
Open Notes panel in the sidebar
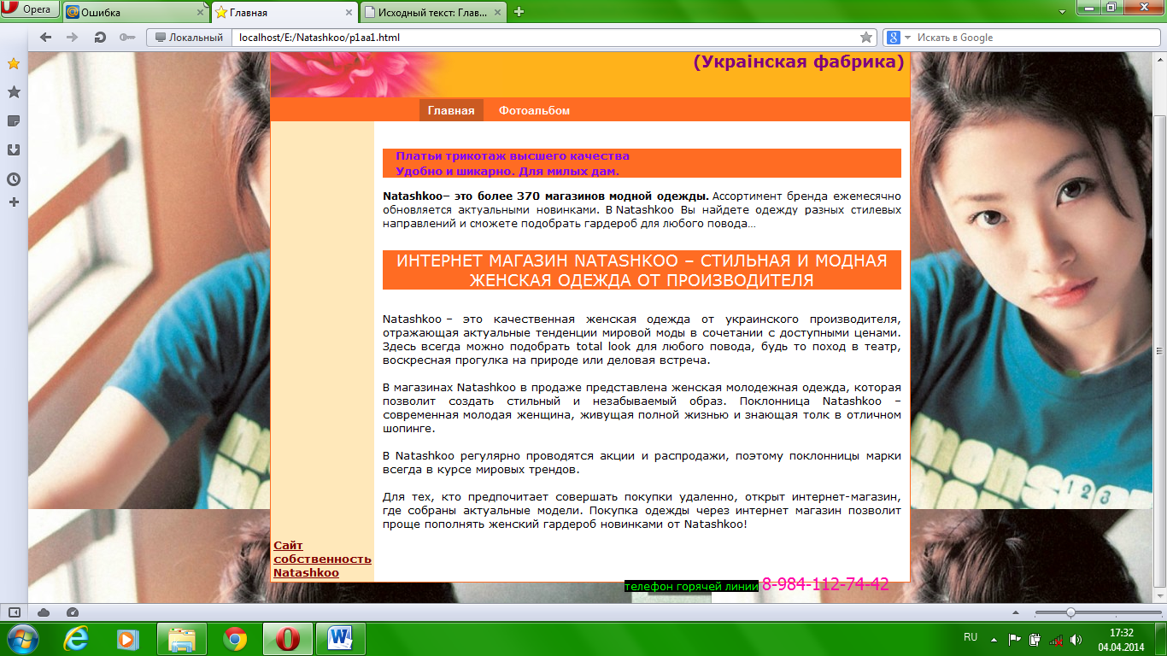(14, 121)
